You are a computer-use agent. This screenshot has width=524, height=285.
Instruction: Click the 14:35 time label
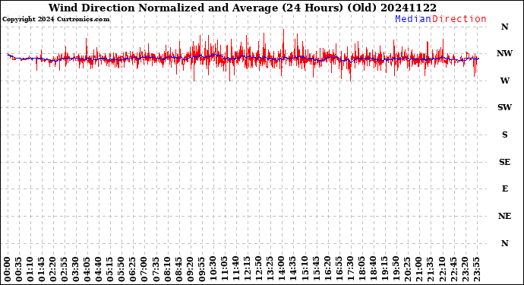[293, 270]
